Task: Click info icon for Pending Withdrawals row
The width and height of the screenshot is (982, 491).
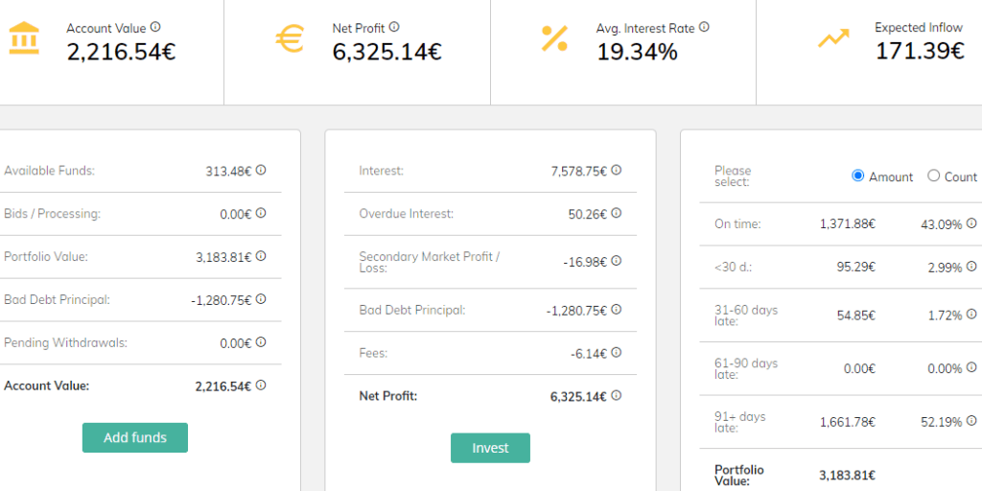Action: tap(261, 342)
